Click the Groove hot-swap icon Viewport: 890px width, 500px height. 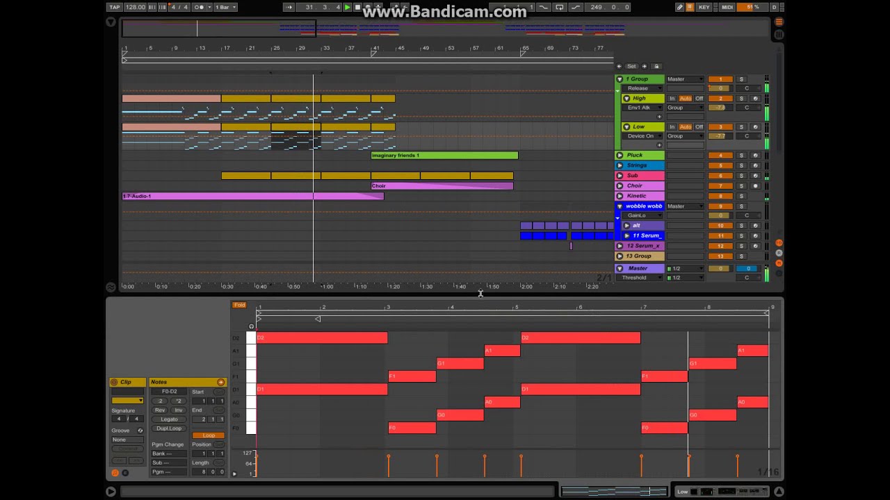(140, 431)
